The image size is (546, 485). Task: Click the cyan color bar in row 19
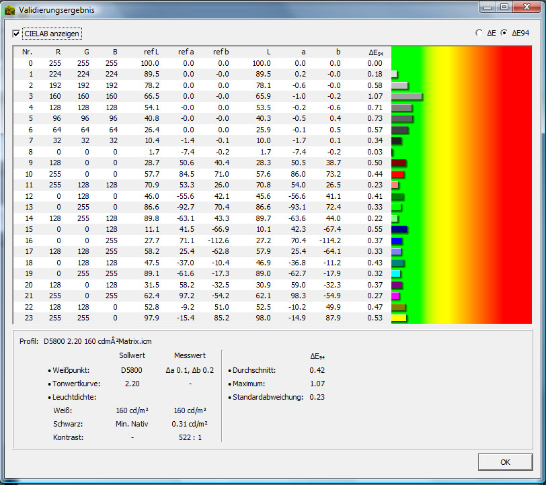tap(396, 273)
